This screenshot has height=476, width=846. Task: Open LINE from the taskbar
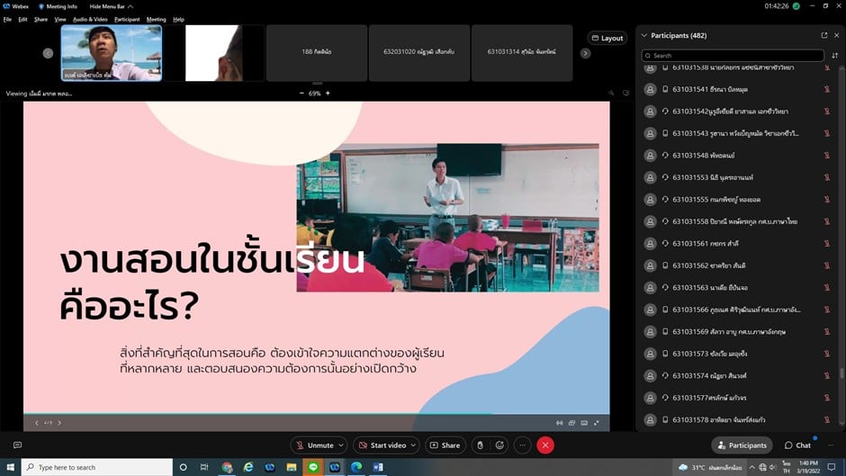[313, 467]
